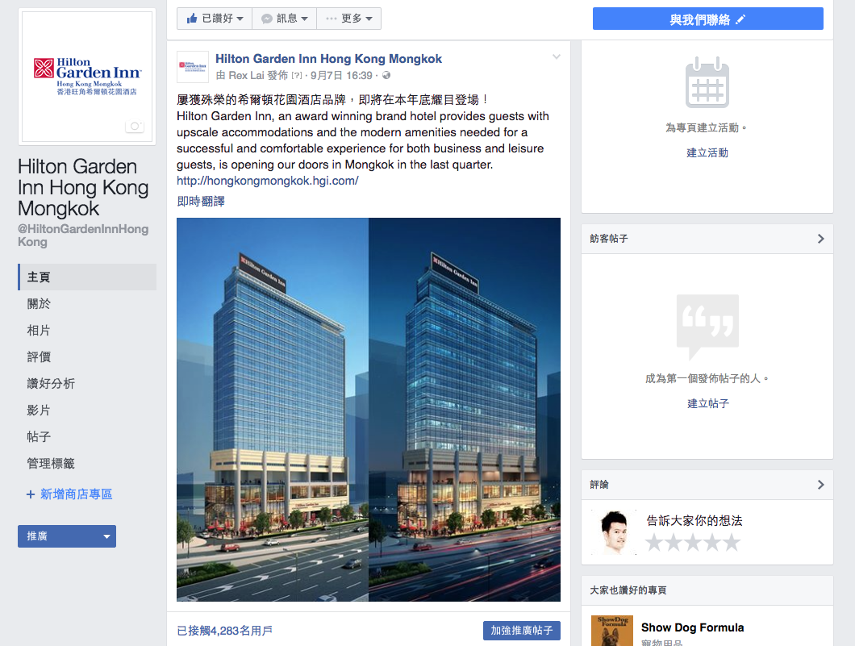Expand the post options chevron
855x646 pixels.
point(557,56)
